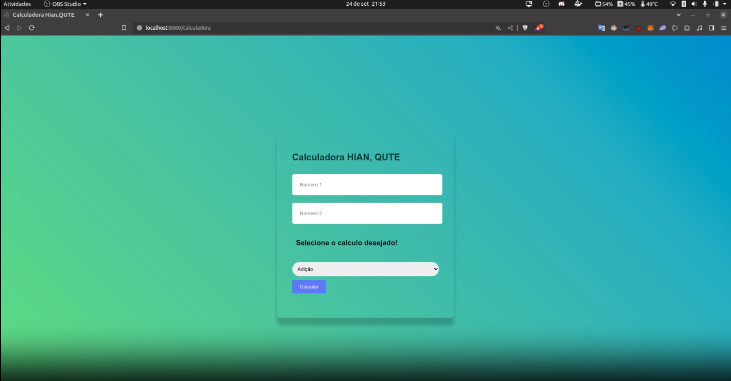Open the Atividades overview
Viewport: 731px width, 381px height.
click(17, 4)
